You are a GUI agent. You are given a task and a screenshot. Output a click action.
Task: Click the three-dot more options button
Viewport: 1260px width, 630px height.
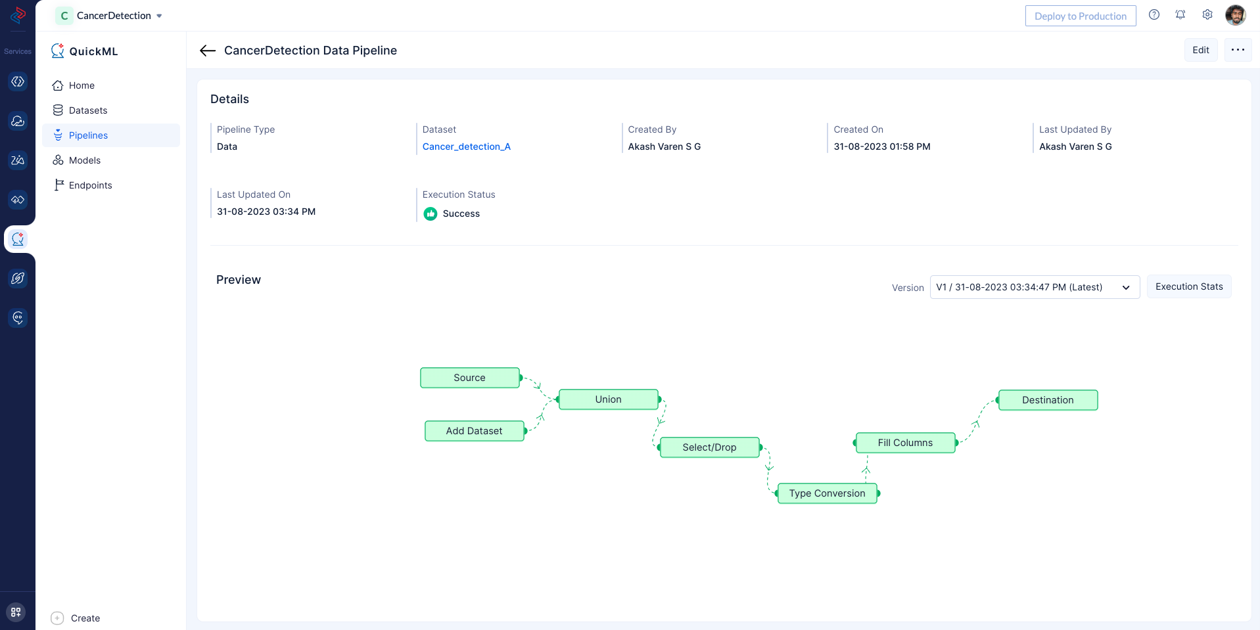point(1237,50)
